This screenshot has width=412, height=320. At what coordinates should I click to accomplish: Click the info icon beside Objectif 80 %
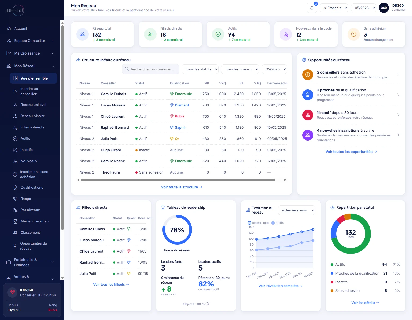click(207, 304)
